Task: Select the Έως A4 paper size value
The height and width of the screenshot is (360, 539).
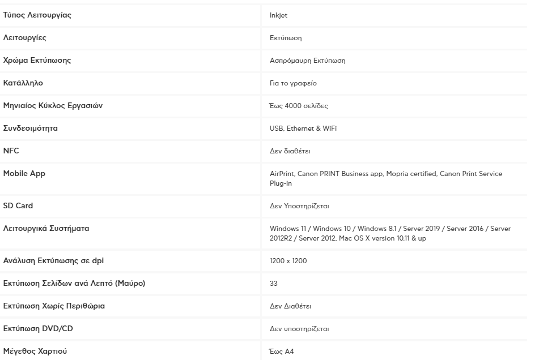Action: tap(282, 352)
